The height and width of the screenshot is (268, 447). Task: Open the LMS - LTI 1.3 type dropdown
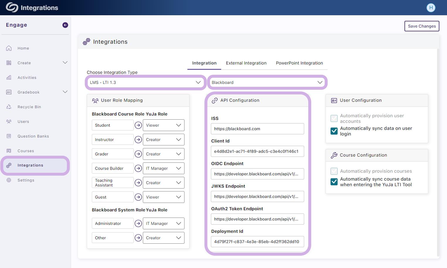coord(145,82)
